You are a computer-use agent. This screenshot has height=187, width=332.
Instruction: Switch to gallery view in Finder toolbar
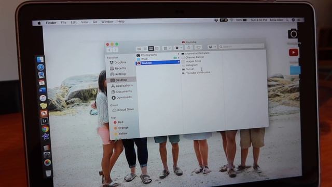(x=157, y=48)
